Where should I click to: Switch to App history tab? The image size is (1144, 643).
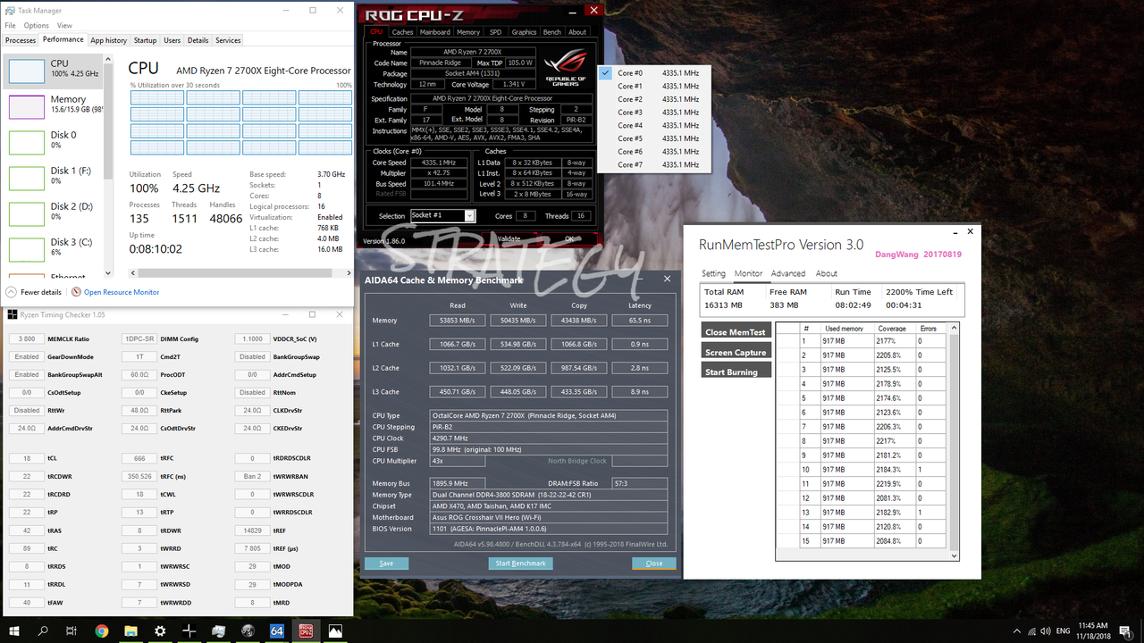click(109, 40)
